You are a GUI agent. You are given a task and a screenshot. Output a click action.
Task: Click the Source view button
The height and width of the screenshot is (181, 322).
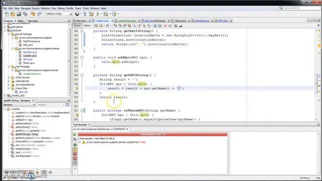coord(77,26)
